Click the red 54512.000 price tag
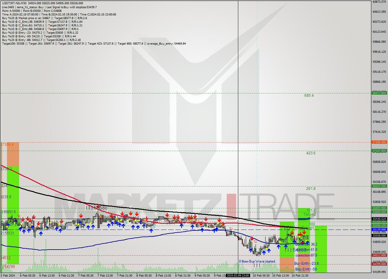 click(379, 255)
